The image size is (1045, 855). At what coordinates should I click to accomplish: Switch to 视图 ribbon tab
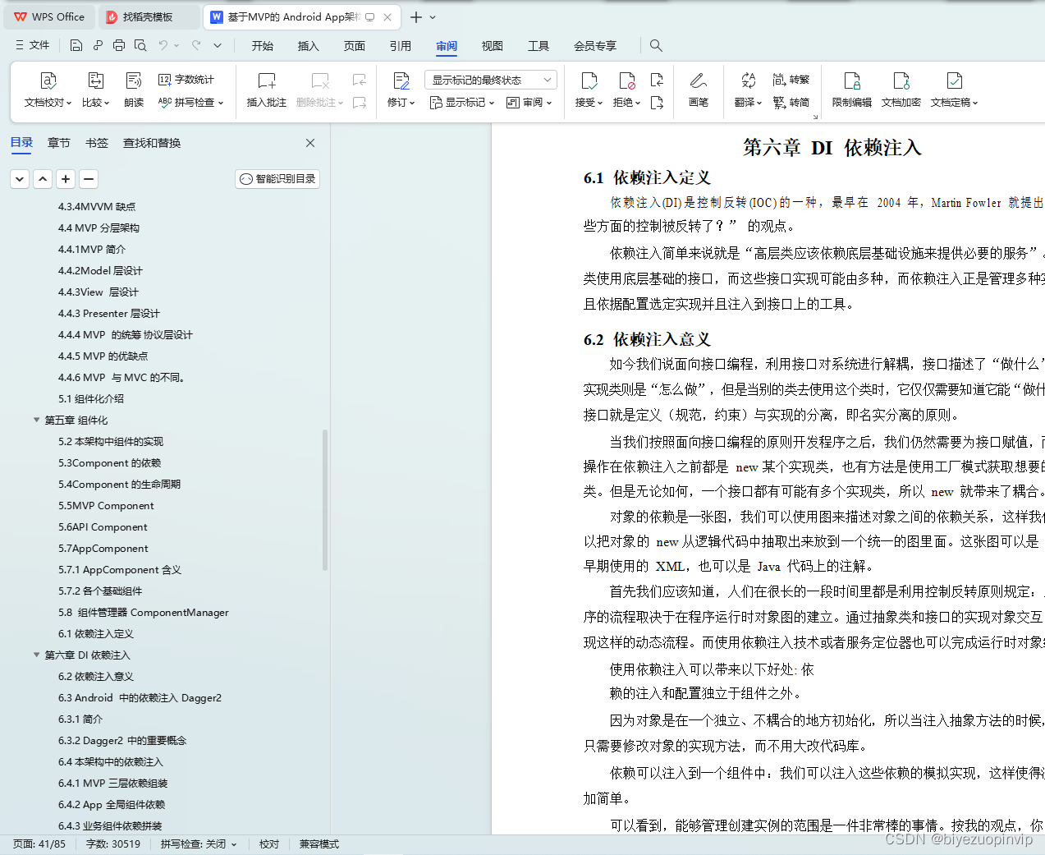click(x=493, y=46)
